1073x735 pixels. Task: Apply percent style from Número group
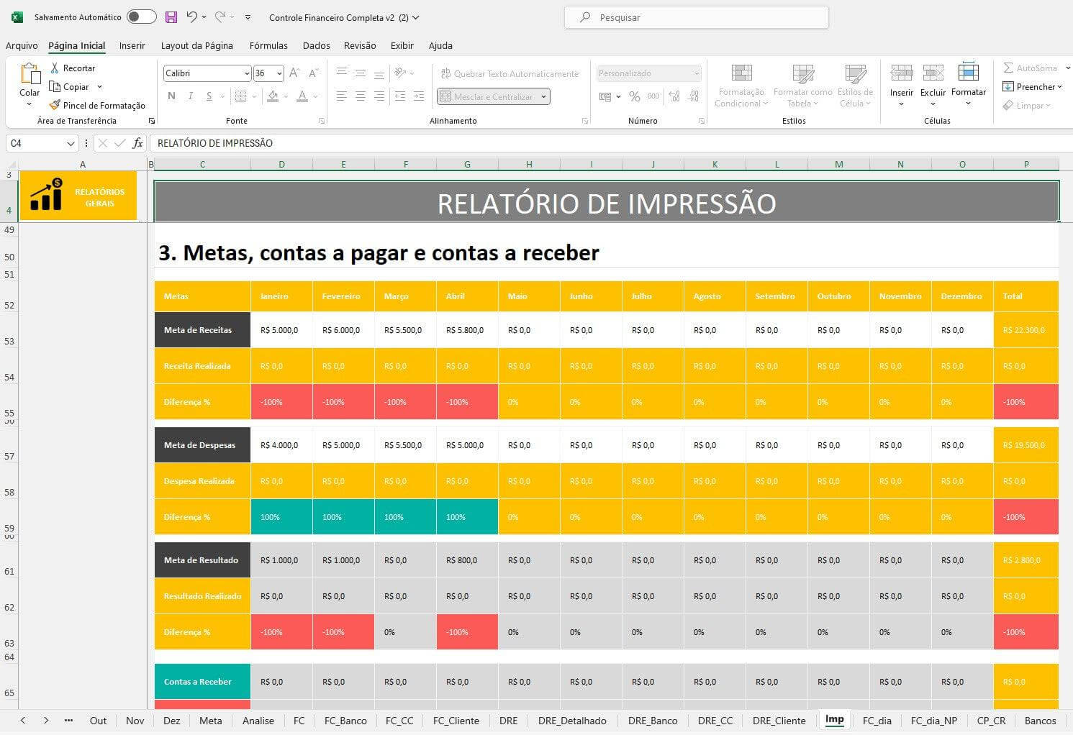[x=633, y=96]
